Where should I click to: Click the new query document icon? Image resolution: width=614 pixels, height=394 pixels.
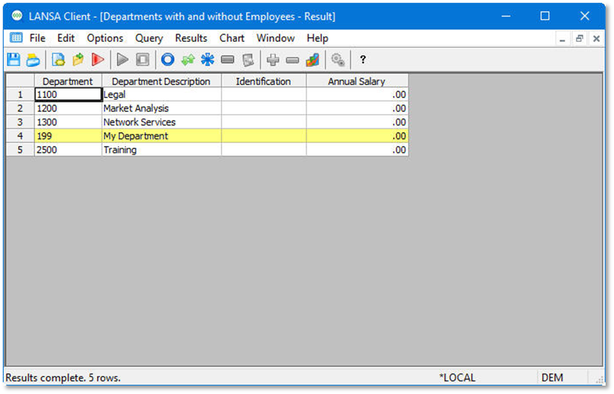coord(59,60)
